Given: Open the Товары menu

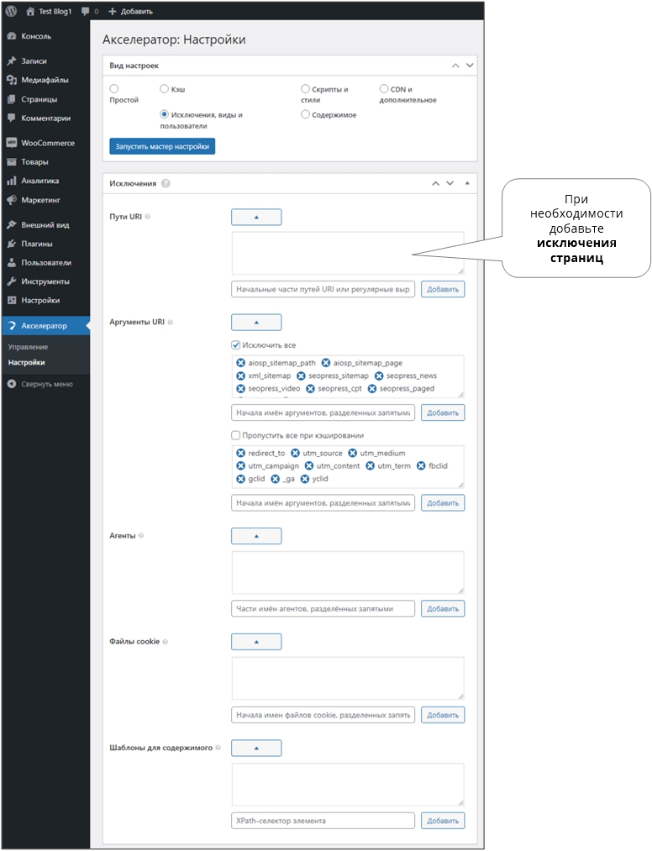Looking at the screenshot, I should (x=45, y=162).
